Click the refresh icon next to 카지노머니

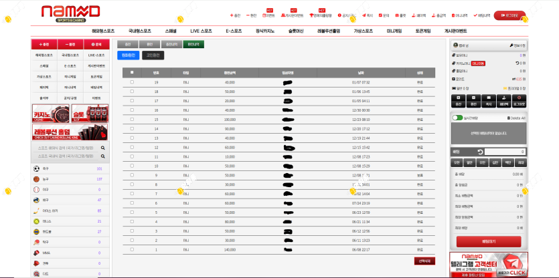517,63
